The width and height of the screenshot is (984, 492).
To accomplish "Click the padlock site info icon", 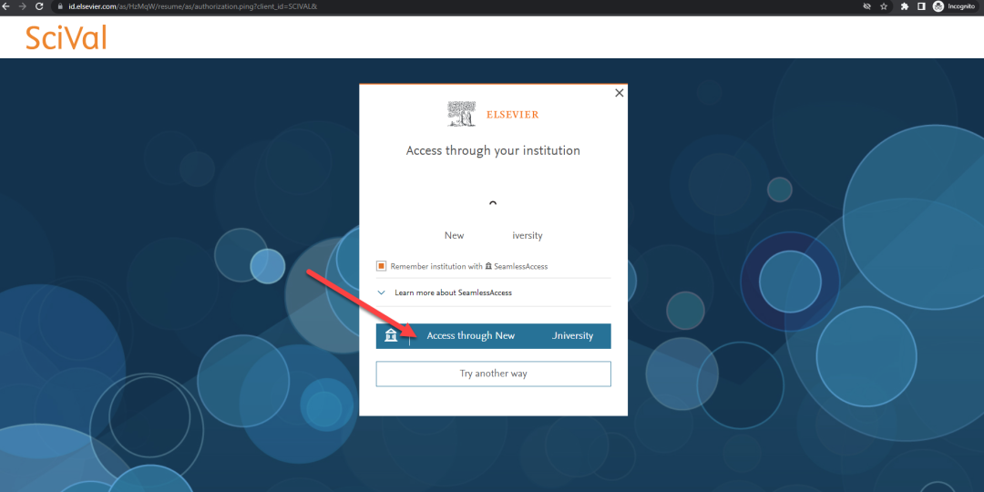I will click(60, 6).
